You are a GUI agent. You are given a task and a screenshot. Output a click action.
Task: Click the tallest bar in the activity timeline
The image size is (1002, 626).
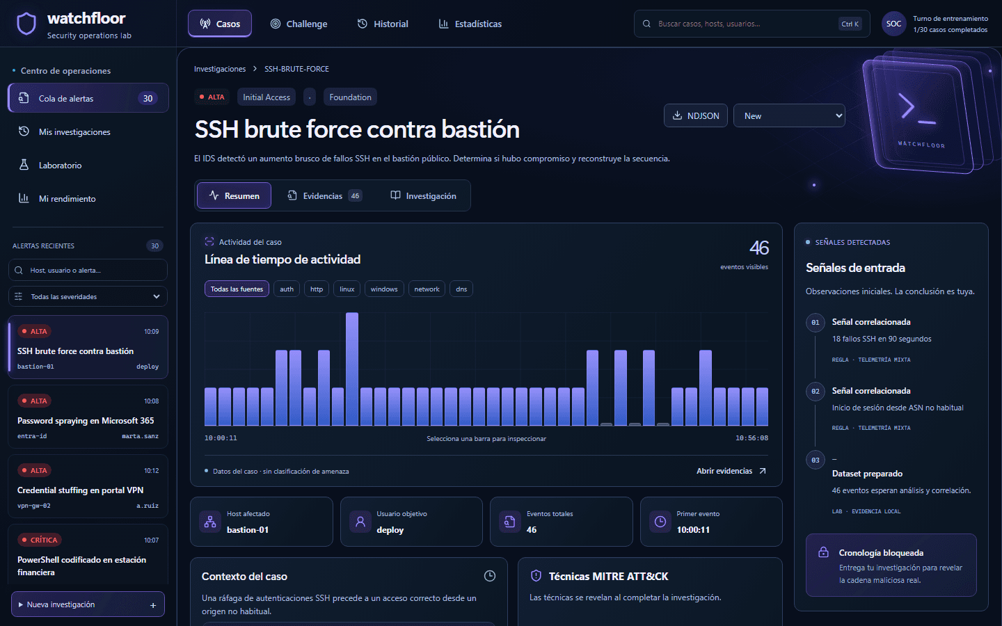tap(352, 369)
